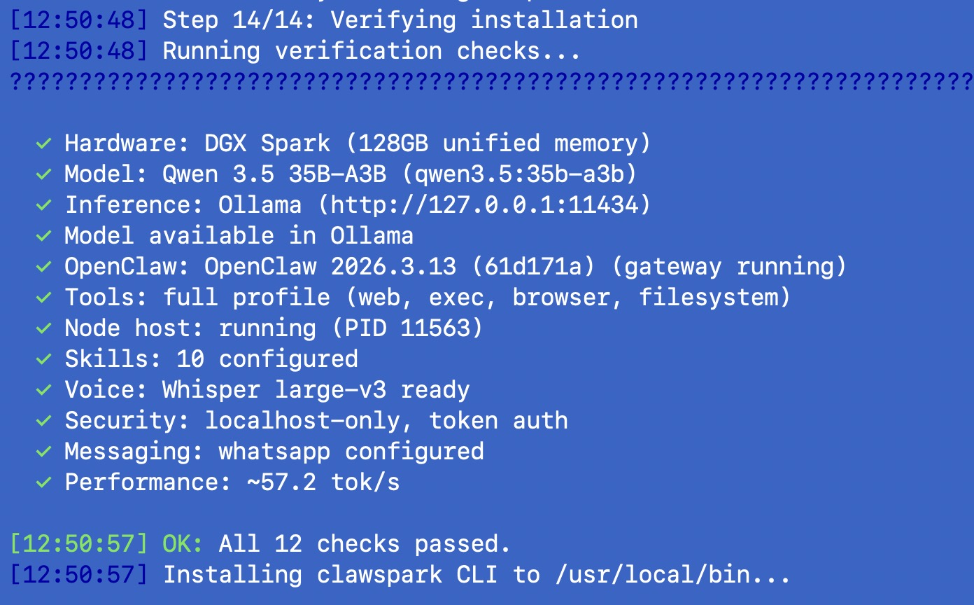This screenshot has width=974, height=605.
Task: Click the checkmark beside Security: localhost-only
Action: [x=43, y=421]
